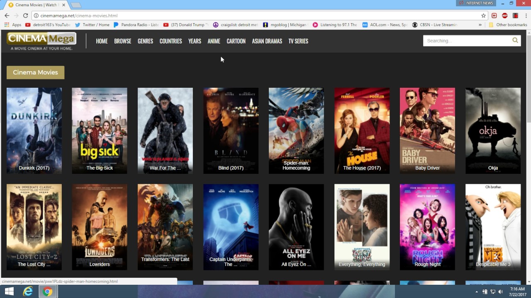
Task: Open the detroit163's YouTube bookmark
Action: coord(48,25)
